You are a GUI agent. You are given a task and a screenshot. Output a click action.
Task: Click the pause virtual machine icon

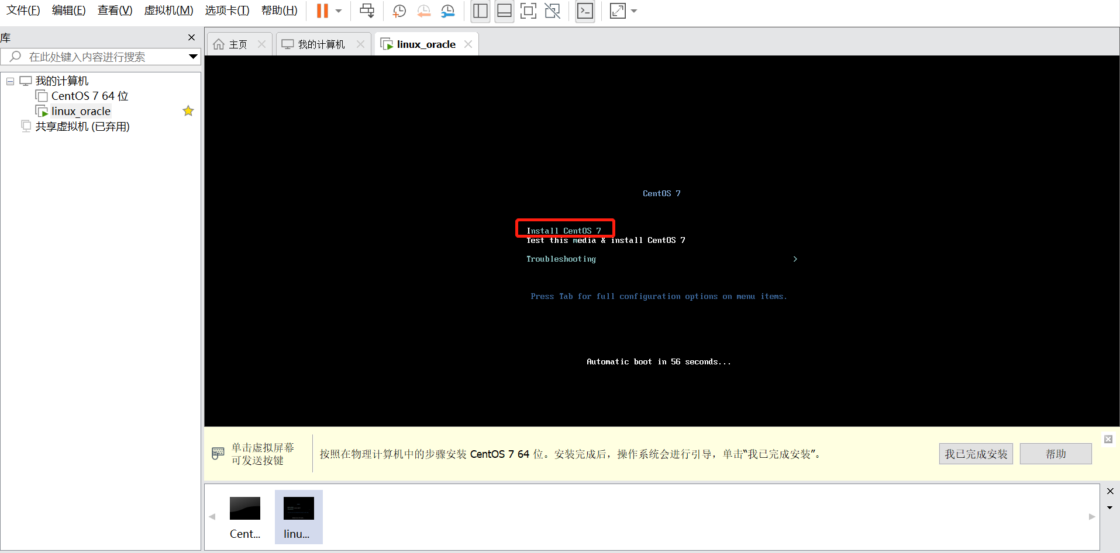[x=322, y=11]
